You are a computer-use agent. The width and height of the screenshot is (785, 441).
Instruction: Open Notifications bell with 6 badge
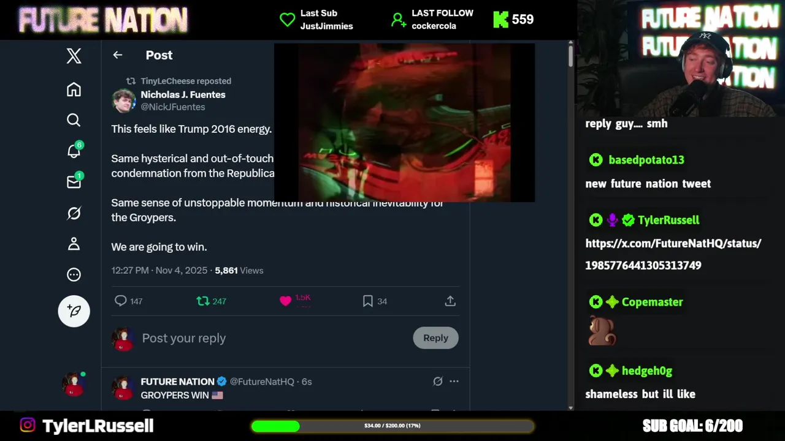[x=74, y=150]
